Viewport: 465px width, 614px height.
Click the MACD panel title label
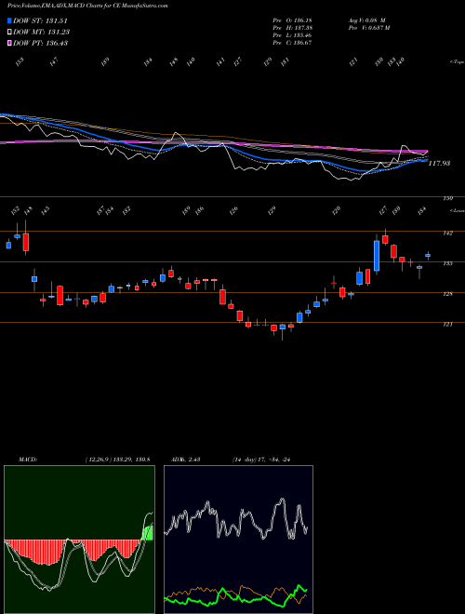tap(28, 460)
